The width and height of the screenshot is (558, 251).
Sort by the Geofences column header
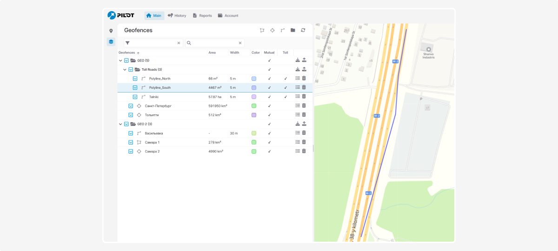(x=127, y=53)
